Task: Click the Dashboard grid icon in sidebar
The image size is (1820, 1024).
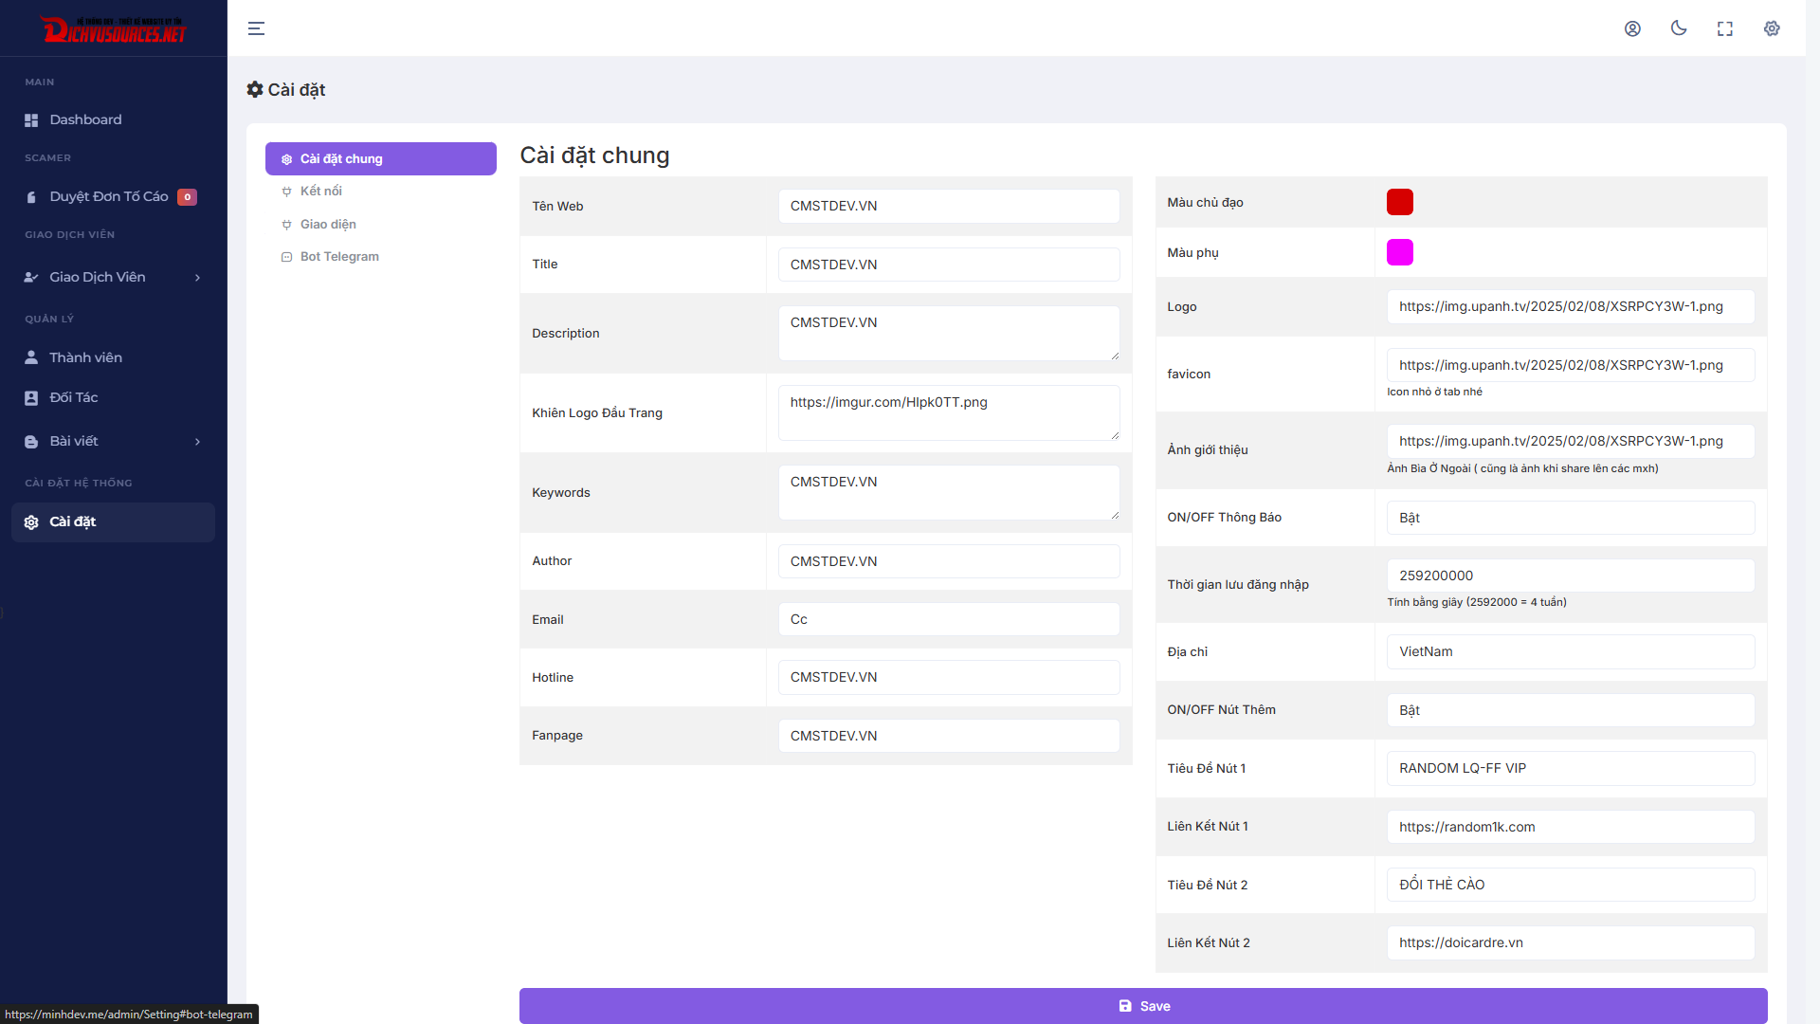Action: 31,120
